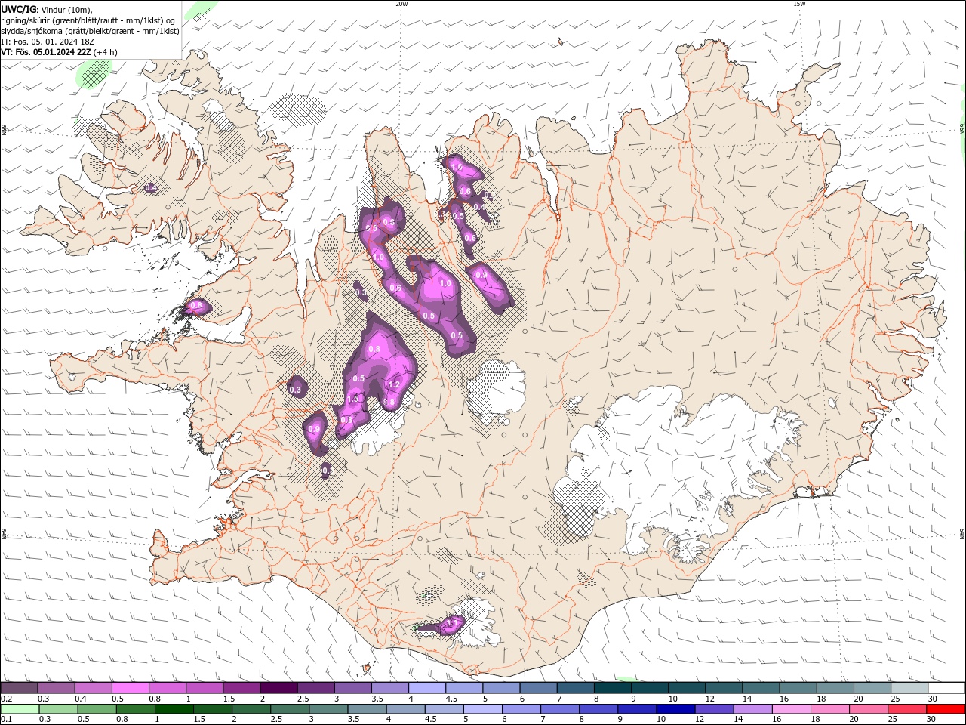Screen dimensions: 966x725
Task: Click the 30 label under the white legend swatch
Action: point(933,699)
